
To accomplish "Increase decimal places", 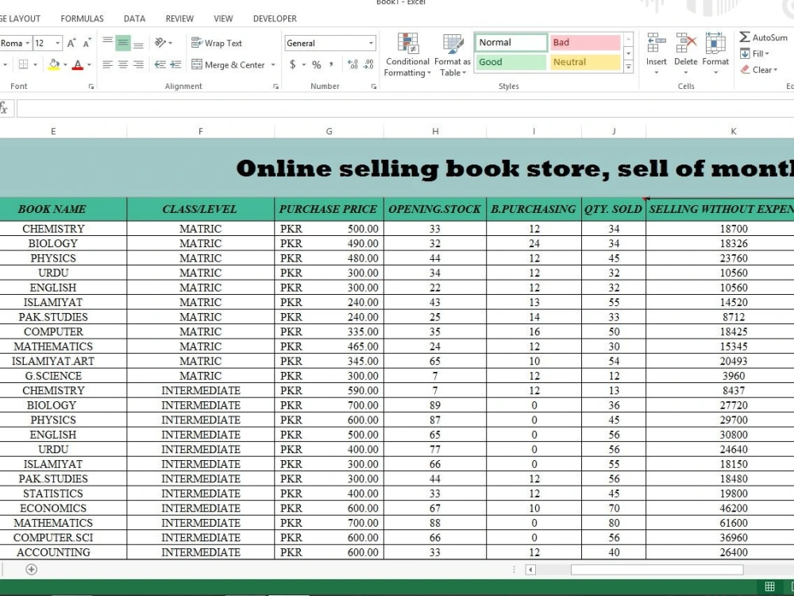I will pyautogui.click(x=353, y=65).
